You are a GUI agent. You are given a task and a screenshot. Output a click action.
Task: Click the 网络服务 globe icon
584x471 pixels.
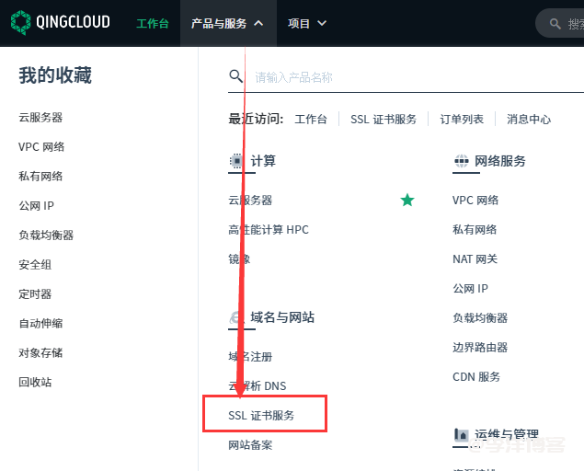coord(461,161)
